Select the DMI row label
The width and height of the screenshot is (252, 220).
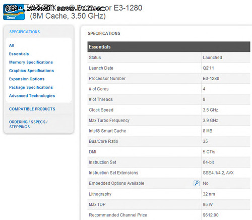92,152
